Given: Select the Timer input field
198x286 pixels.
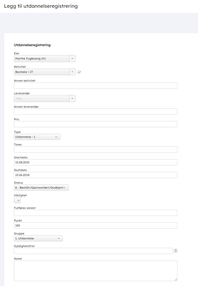Looking at the screenshot, I should point(96,149).
